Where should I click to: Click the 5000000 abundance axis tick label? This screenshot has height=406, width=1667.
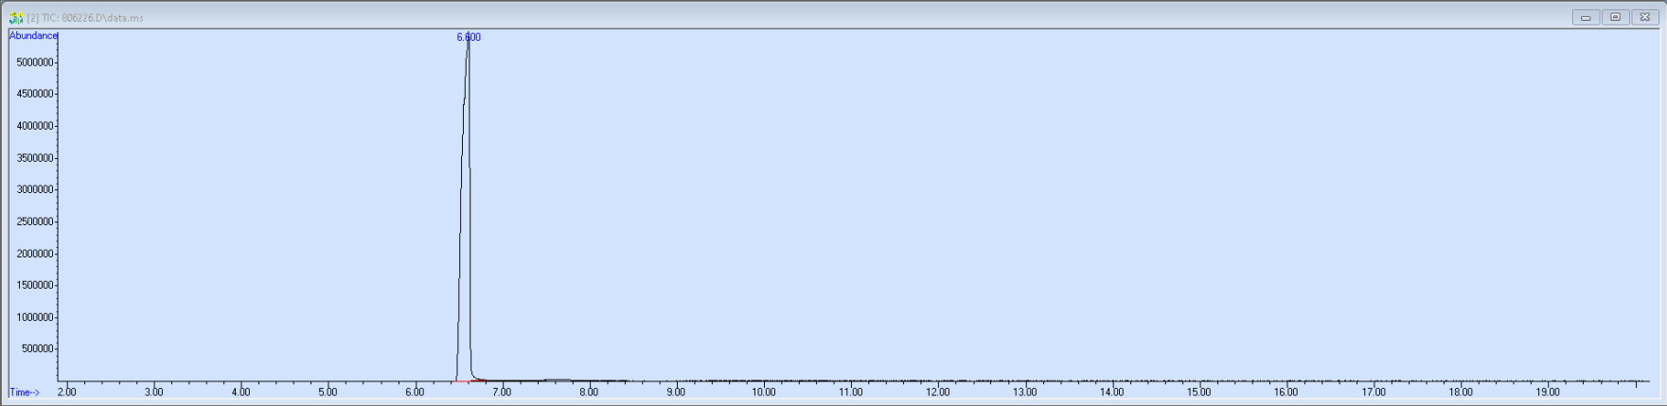(x=34, y=62)
